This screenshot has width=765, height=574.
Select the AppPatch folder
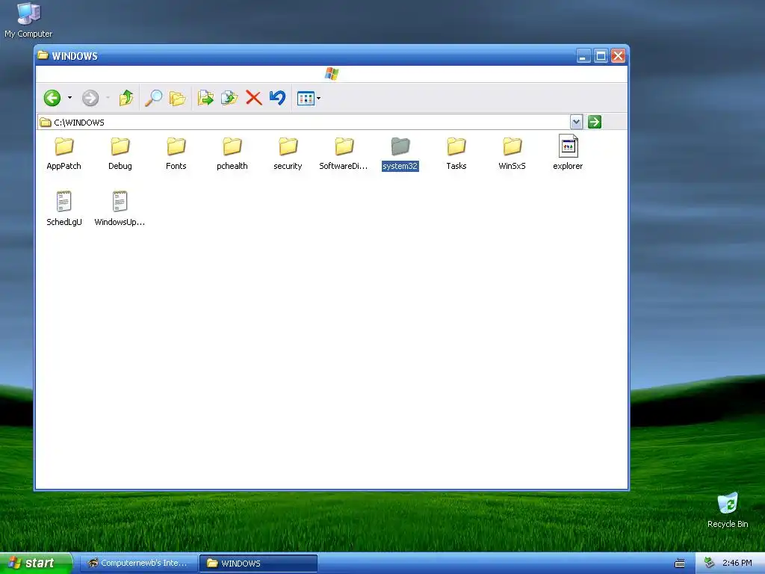point(64,153)
